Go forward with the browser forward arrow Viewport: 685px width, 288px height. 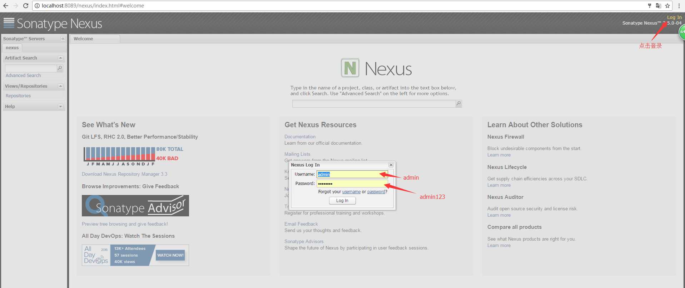coord(16,6)
